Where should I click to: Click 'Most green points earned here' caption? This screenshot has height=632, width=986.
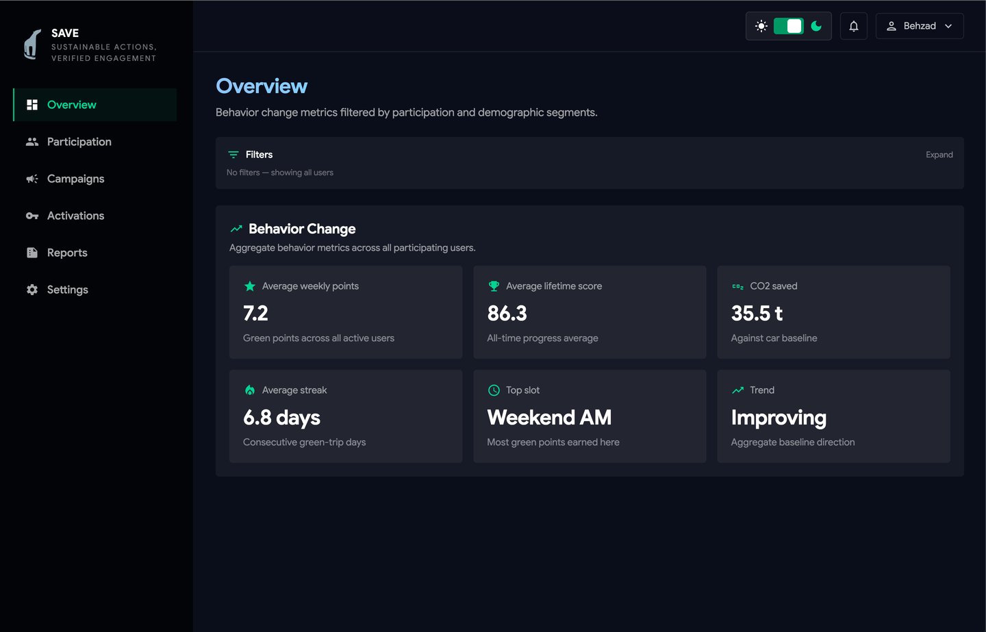(553, 442)
